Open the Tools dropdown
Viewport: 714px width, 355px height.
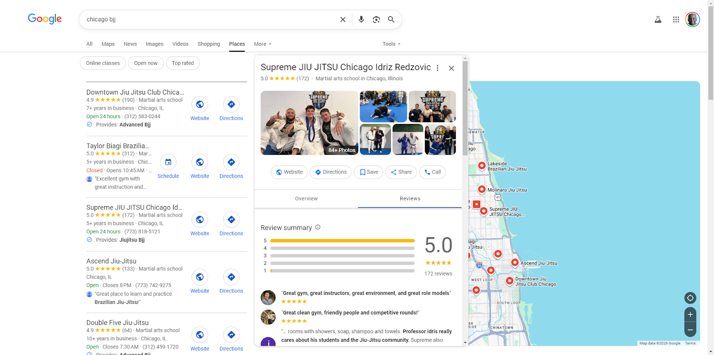(x=391, y=44)
